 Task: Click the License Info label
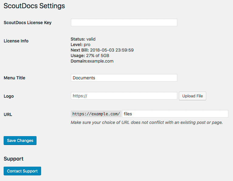point(16,41)
